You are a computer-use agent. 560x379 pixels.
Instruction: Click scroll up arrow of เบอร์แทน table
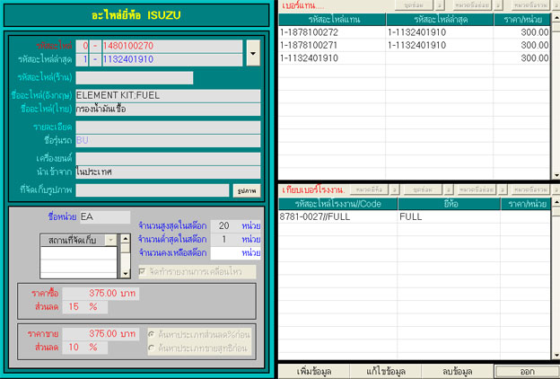pos(556,17)
